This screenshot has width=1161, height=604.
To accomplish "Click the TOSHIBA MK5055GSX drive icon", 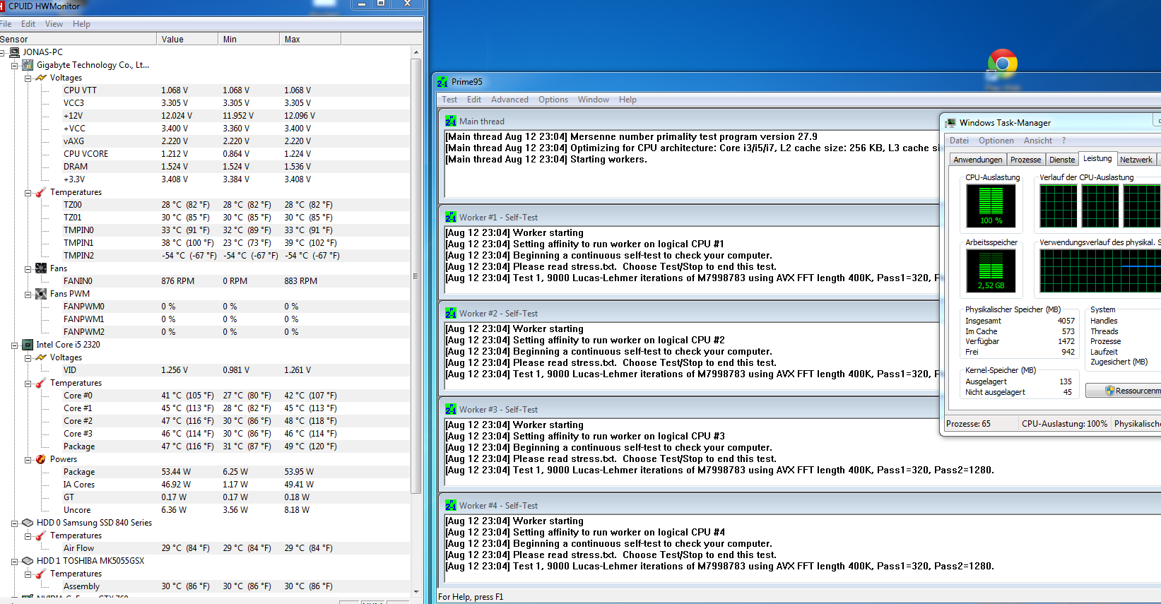I will coord(28,561).
